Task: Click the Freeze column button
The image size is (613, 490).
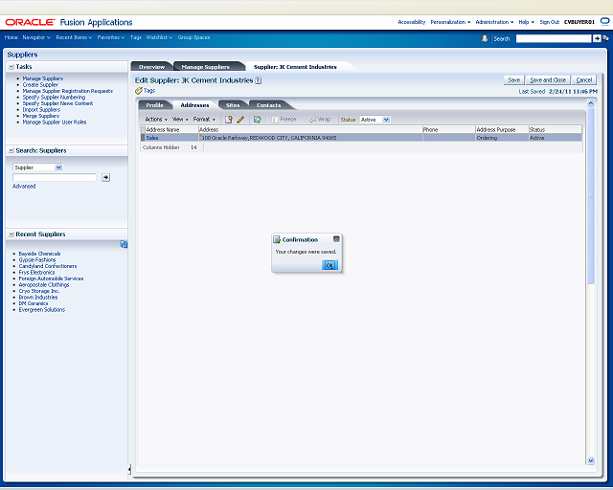Action: pyautogui.click(x=284, y=120)
